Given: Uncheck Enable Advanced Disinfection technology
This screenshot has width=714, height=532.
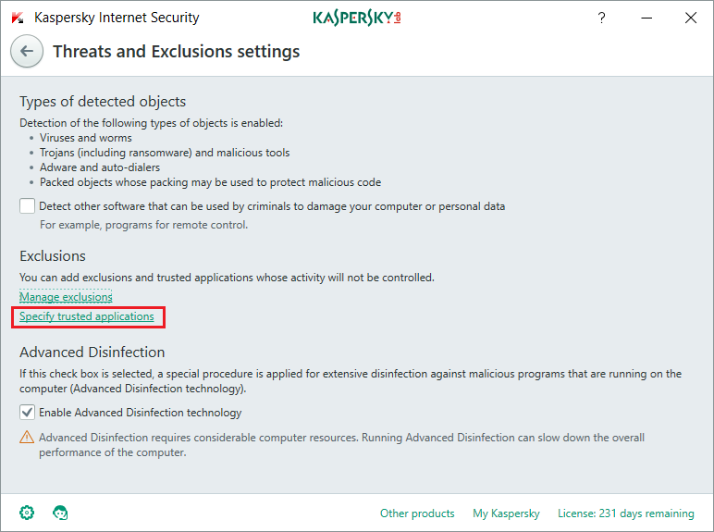Looking at the screenshot, I should 28,413.
